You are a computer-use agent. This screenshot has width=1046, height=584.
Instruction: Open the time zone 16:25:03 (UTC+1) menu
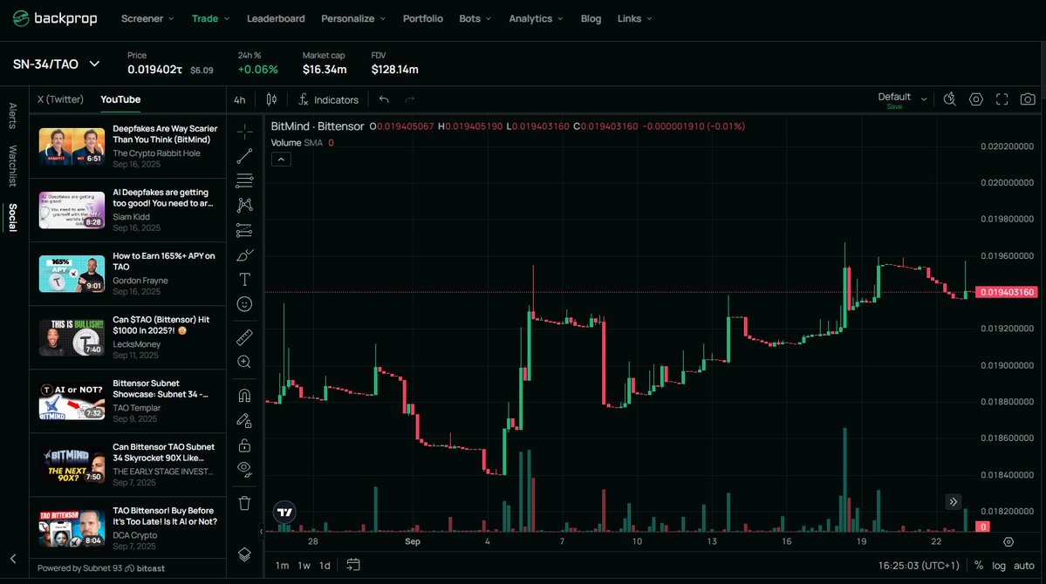pyautogui.click(x=919, y=566)
